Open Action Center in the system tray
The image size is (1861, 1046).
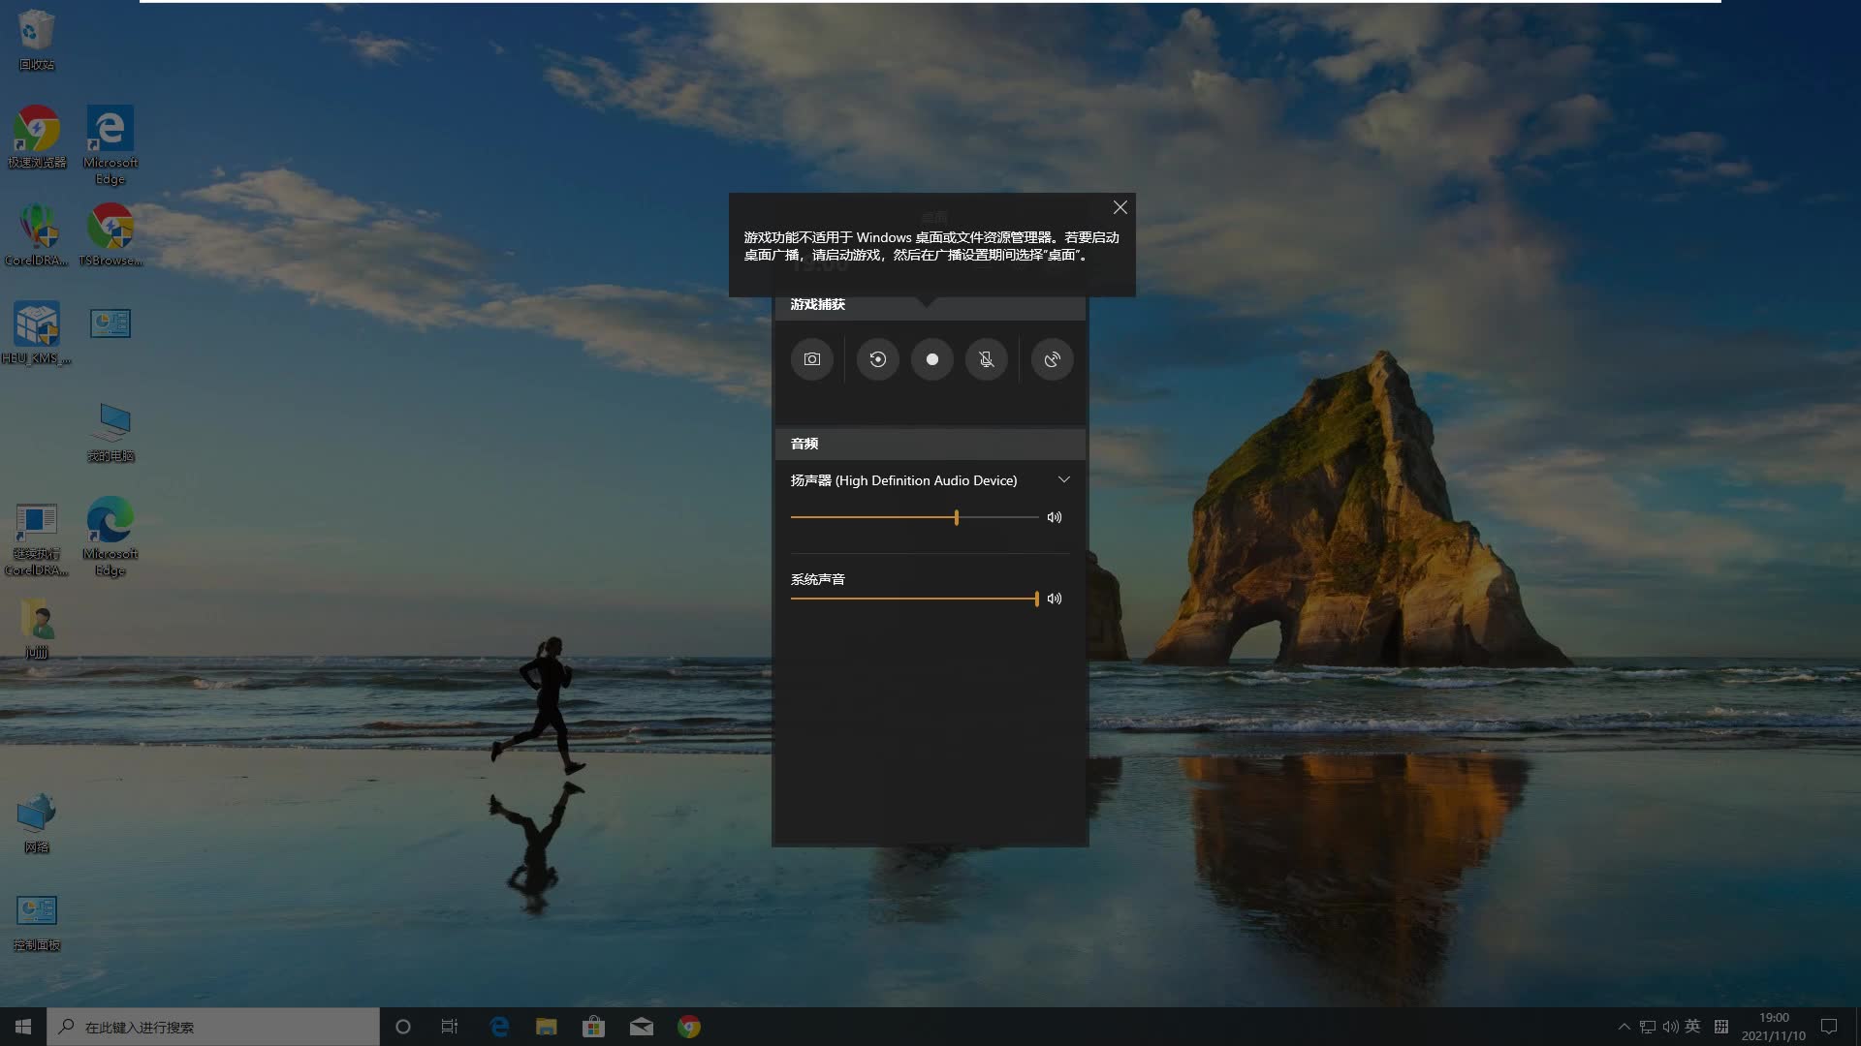(1830, 1026)
